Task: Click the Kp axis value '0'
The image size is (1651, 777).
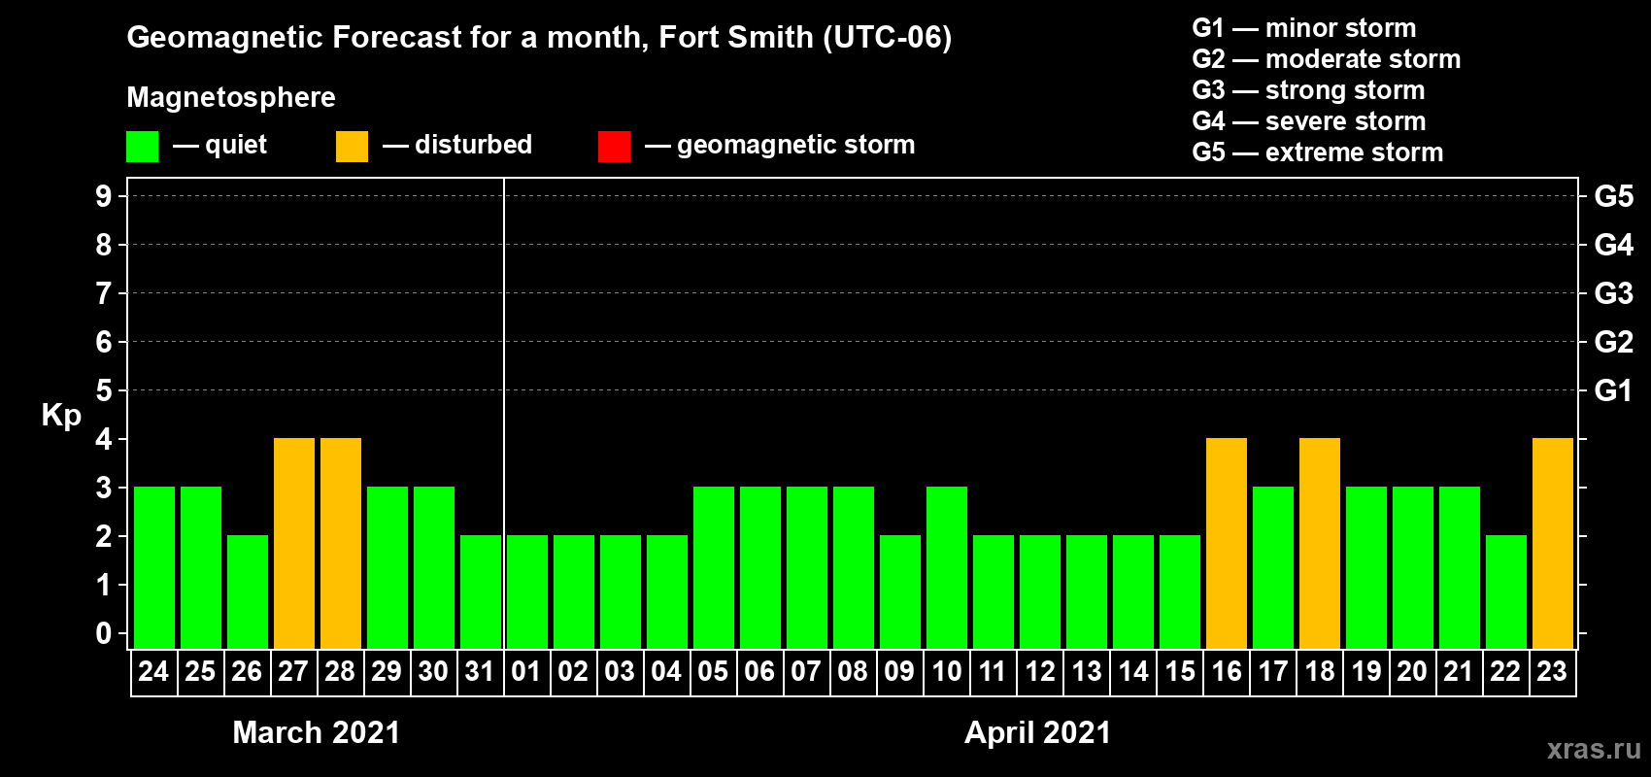Action: click(104, 633)
